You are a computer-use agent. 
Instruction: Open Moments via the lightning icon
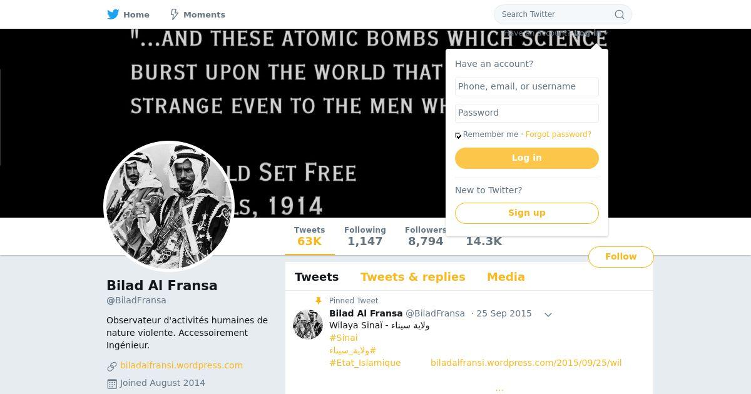click(175, 14)
